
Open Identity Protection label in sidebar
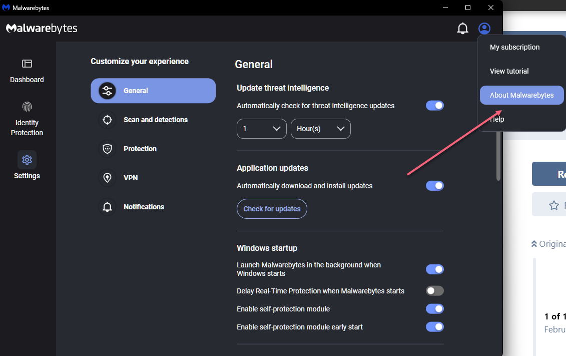(27, 128)
